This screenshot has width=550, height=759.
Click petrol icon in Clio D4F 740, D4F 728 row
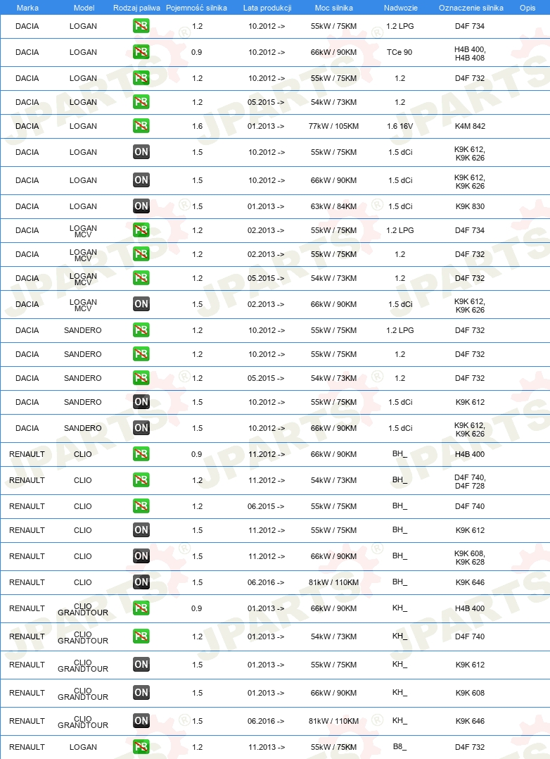click(x=141, y=480)
